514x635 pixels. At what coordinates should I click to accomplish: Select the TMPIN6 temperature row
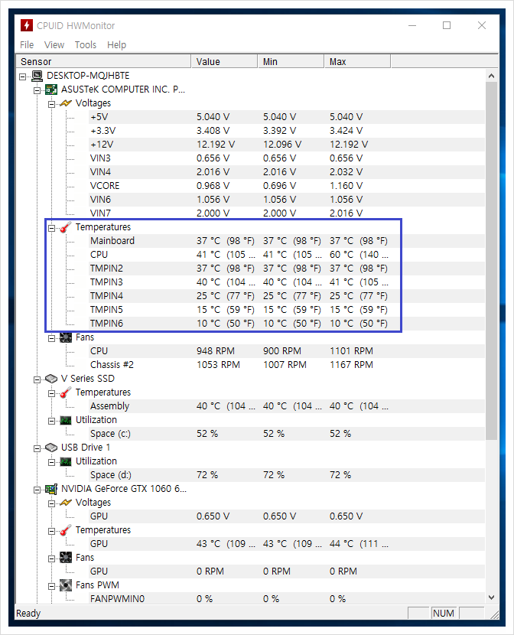click(287, 324)
